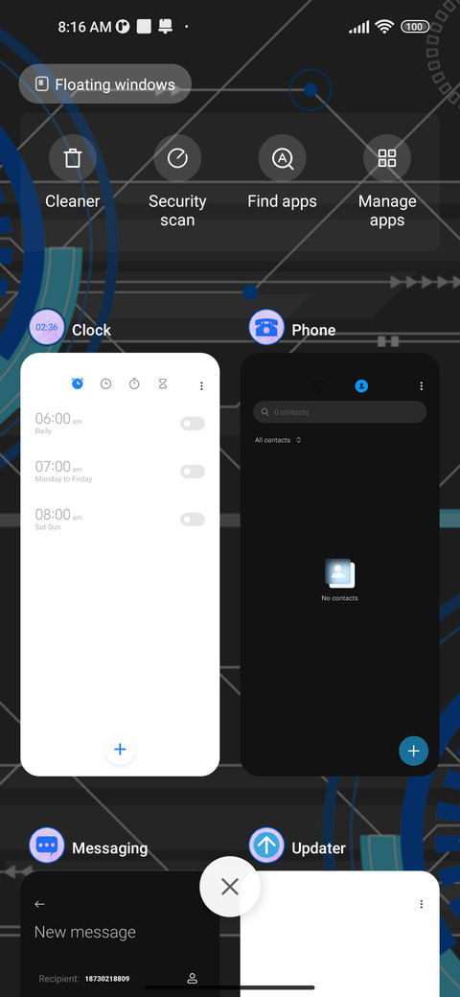Tap the 08:00 alarm time text
The width and height of the screenshot is (460, 997).
click(53, 515)
